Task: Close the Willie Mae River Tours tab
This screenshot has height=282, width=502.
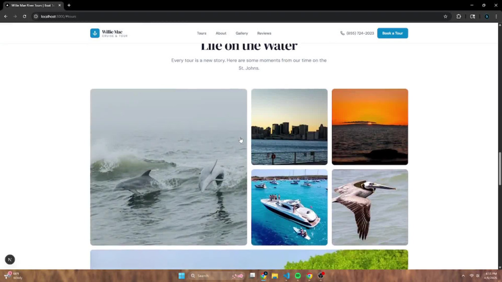Action: tap(60, 5)
